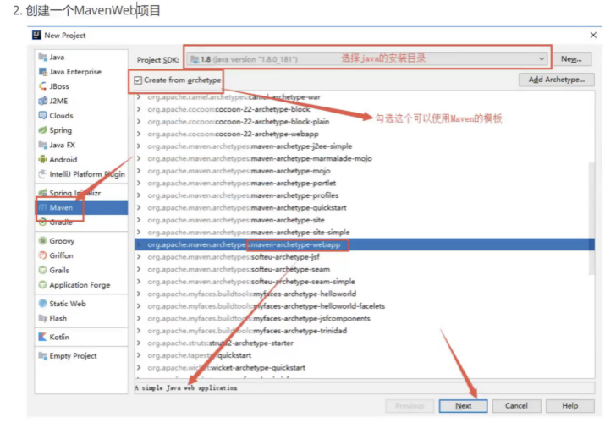
Task: Select Spring project type label
Action: point(61,130)
